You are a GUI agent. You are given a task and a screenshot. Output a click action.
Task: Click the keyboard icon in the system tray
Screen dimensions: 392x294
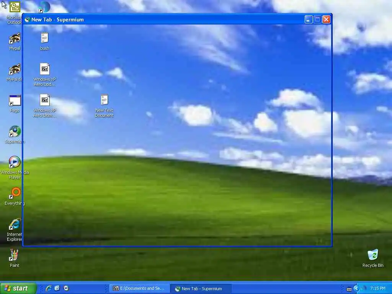[349, 289]
